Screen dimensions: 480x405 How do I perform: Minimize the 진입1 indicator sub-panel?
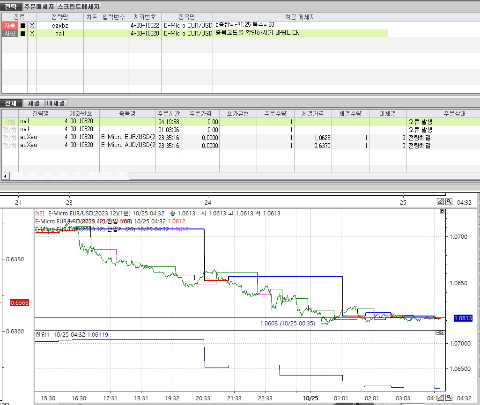pyautogui.click(x=437, y=332)
